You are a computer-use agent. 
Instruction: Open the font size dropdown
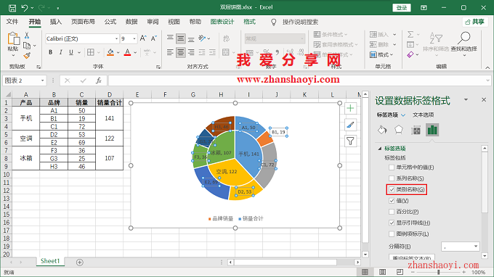pos(134,38)
